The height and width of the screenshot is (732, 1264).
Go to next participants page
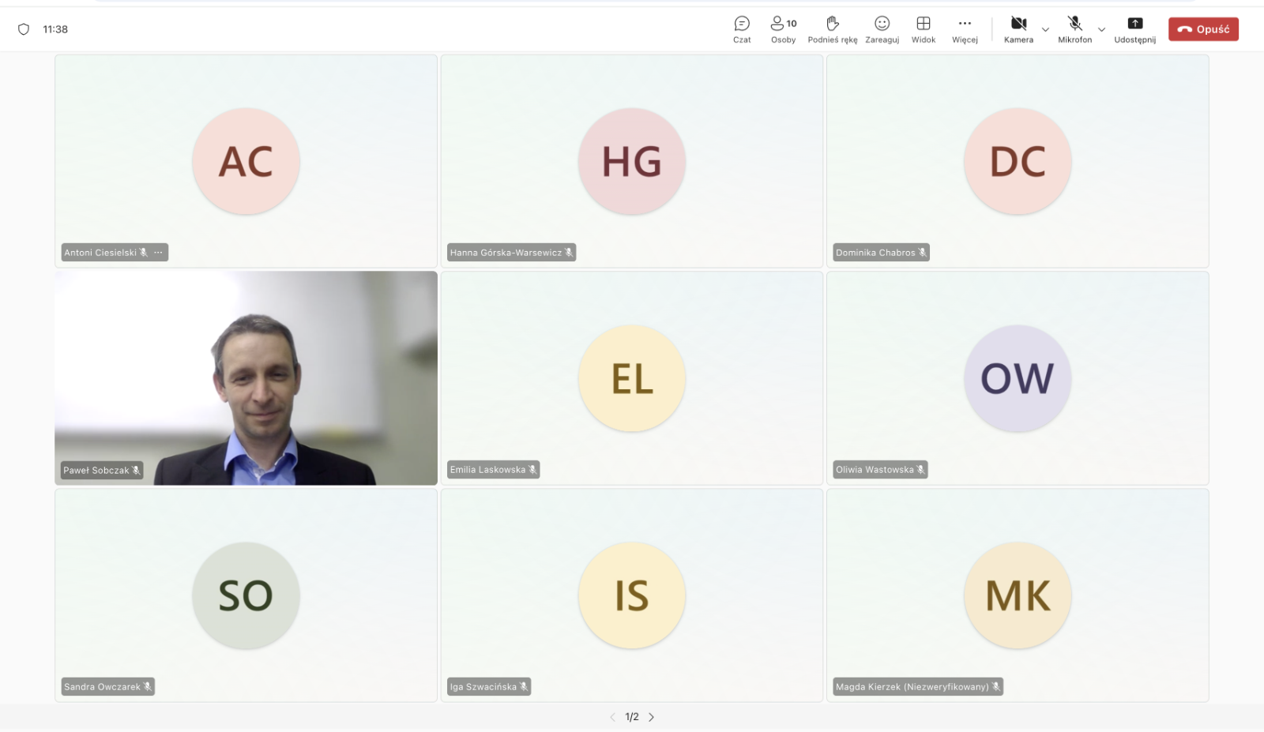tap(651, 717)
